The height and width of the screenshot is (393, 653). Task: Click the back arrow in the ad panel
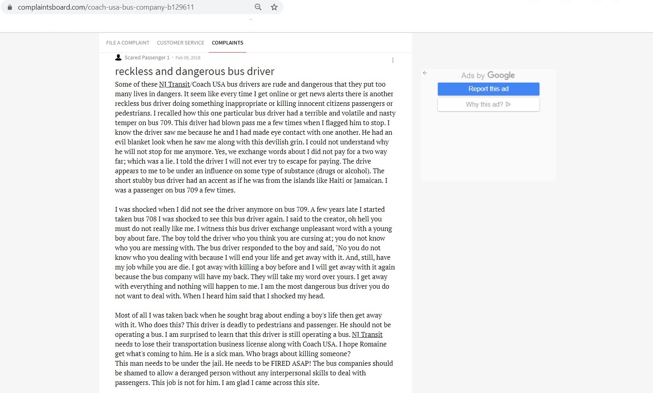click(425, 73)
